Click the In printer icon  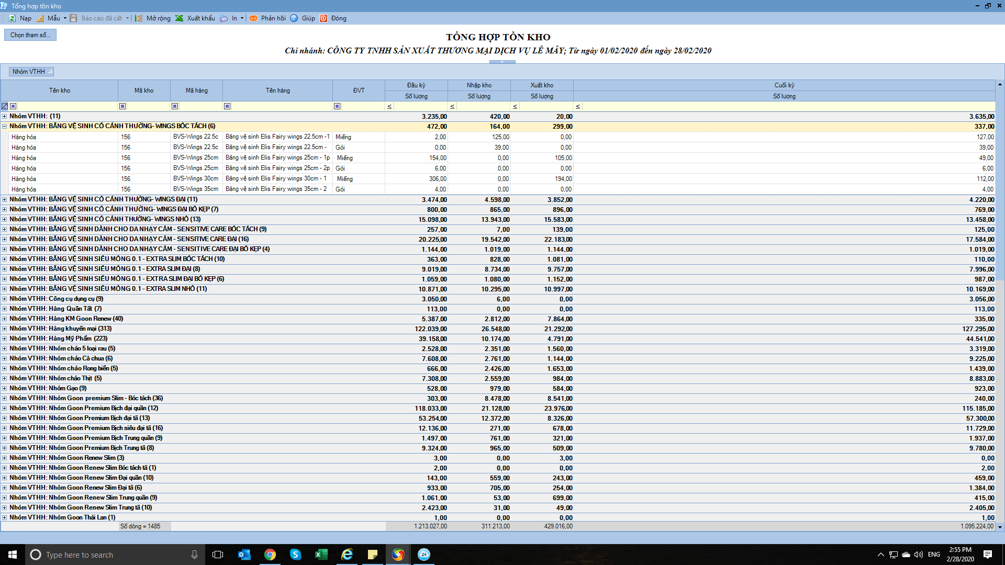(x=224, y=18)
